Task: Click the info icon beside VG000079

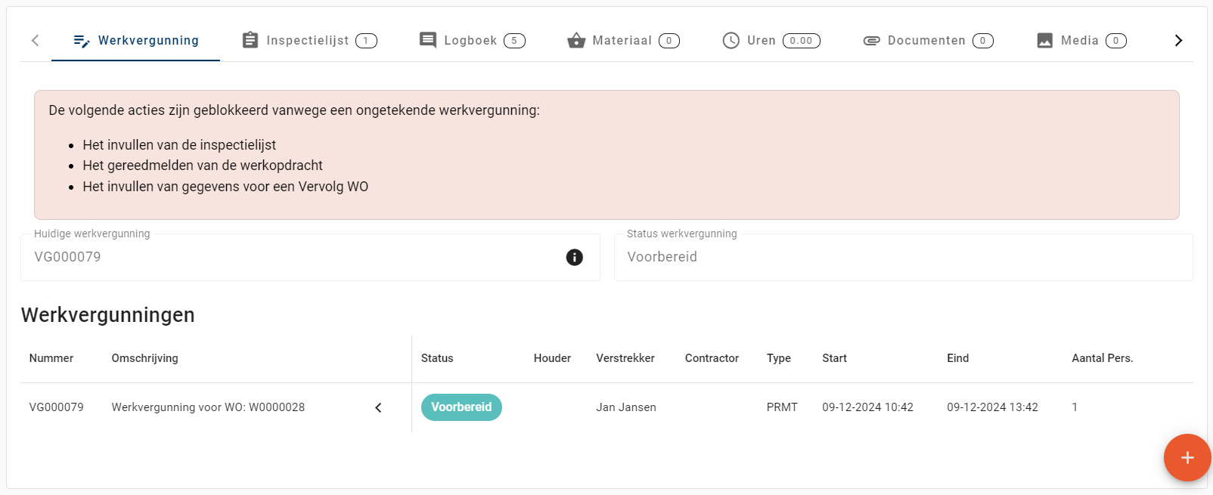Action: 575,258
